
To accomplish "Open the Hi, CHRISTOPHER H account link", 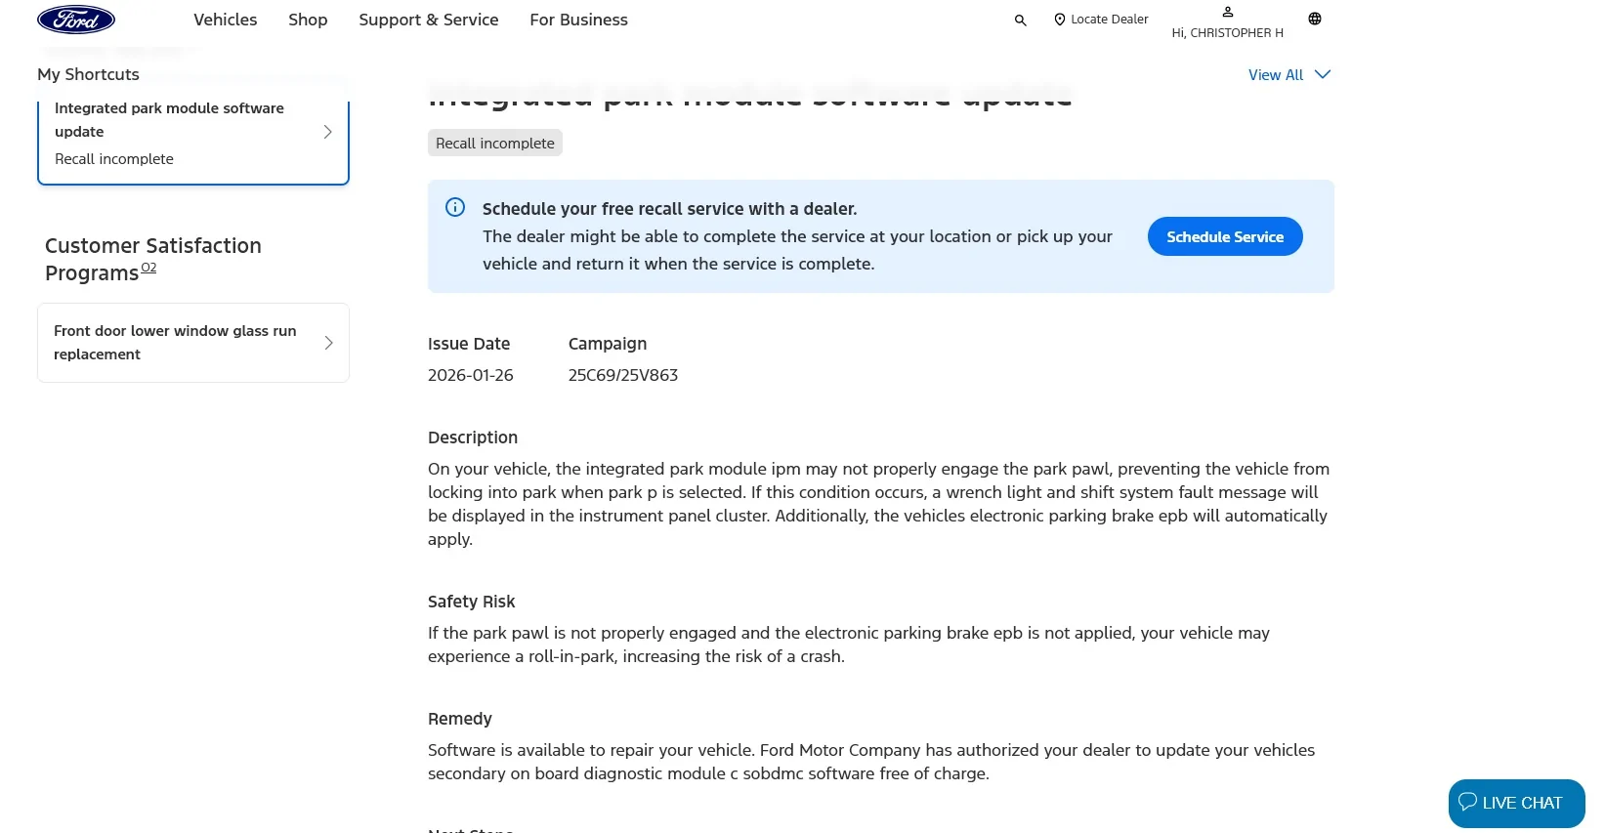I will coord(1228,33).
